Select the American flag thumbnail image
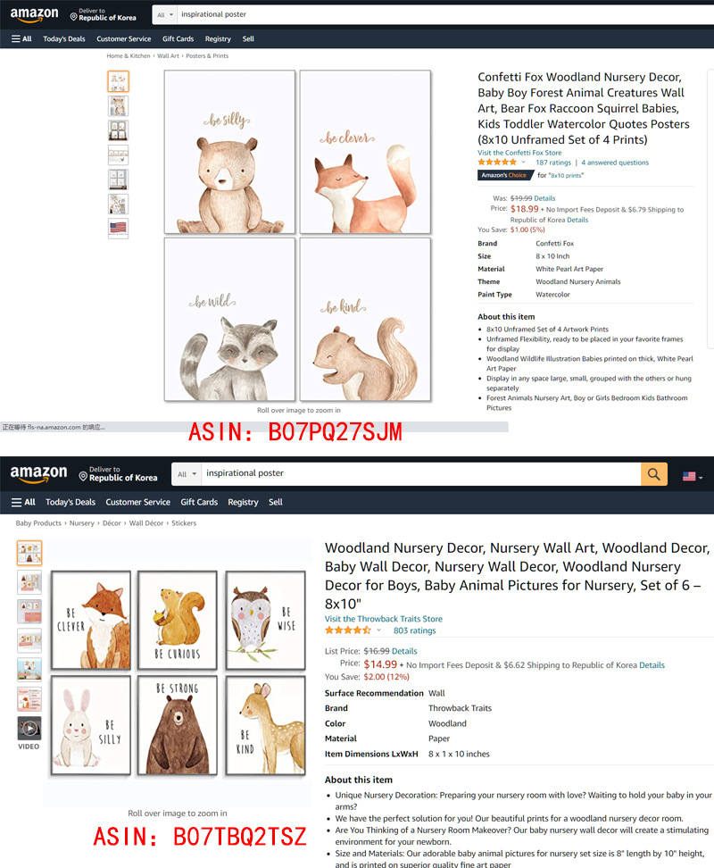 [119, 228]
